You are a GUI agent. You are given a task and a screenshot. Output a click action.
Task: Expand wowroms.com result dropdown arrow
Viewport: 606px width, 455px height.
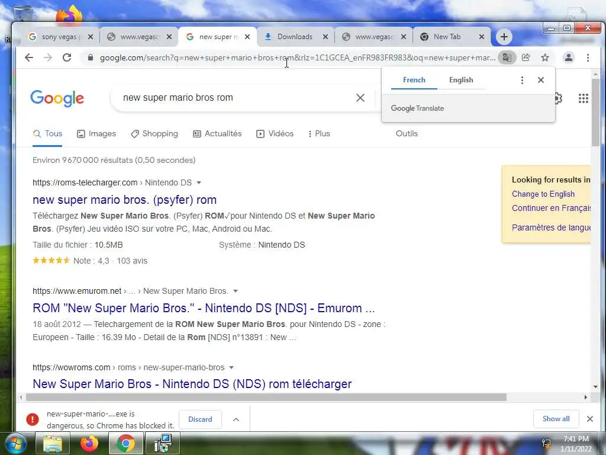point(231,367)
